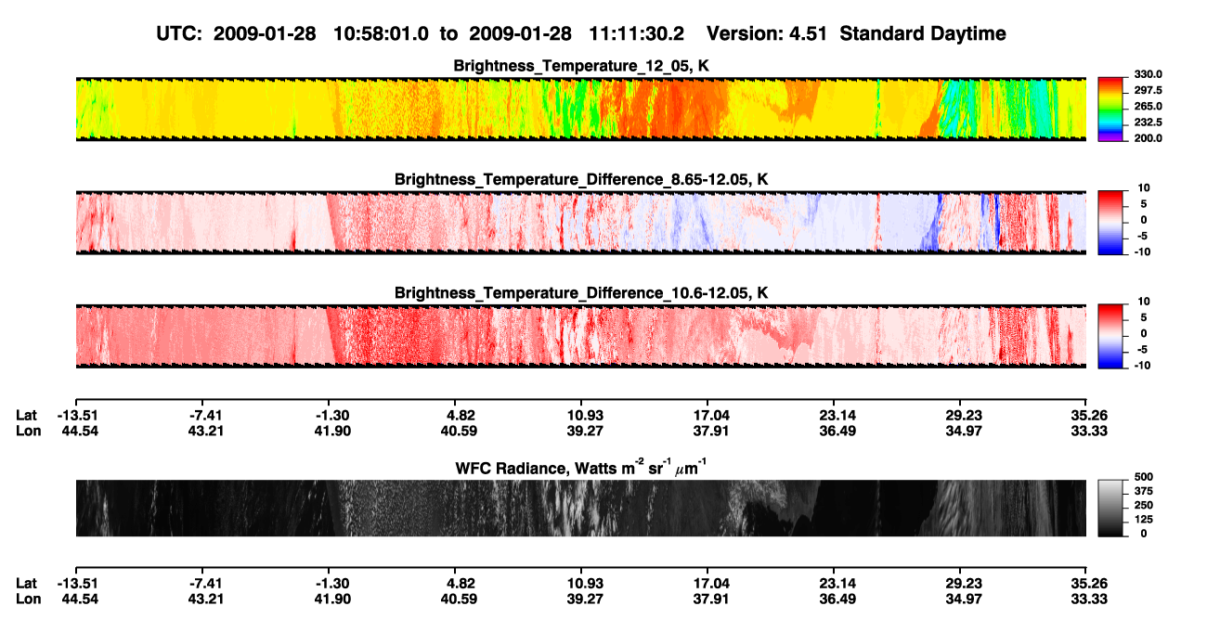
Task: Click the Brightness_Temperature_Difference_8.65-12.05 title
Action: (581, 179)
